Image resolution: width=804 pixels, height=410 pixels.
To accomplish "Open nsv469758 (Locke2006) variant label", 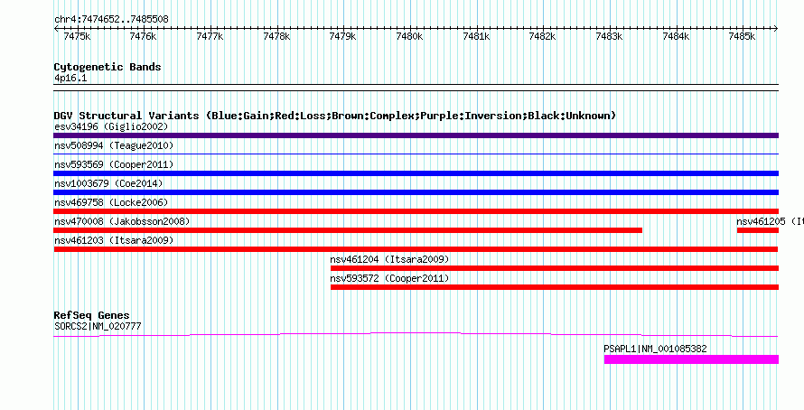I will (111, 202).
